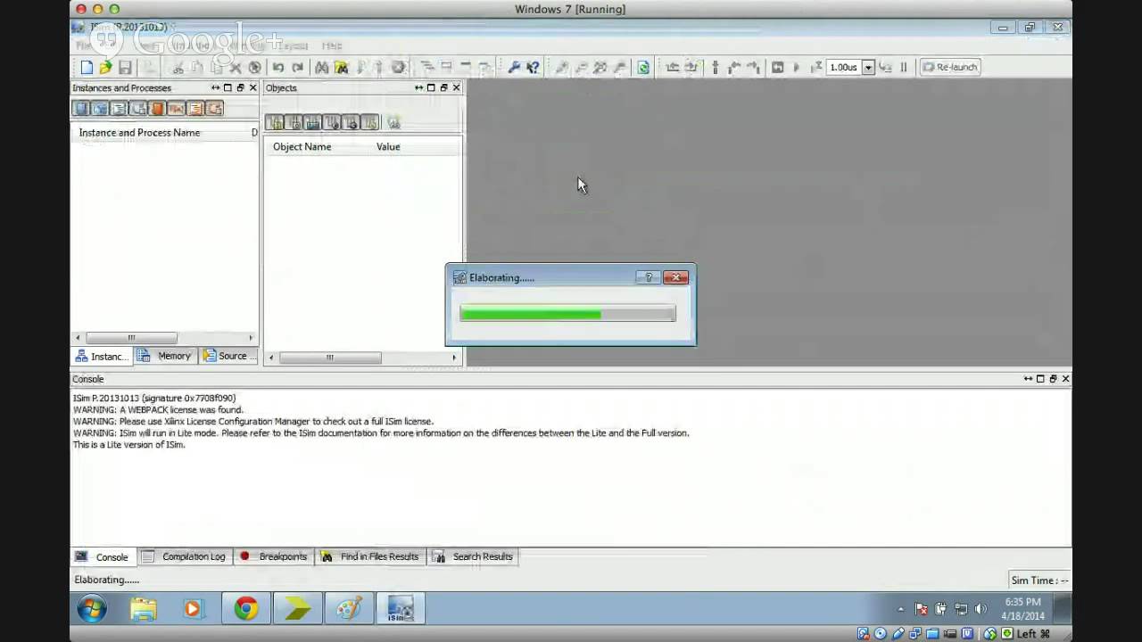Click the Cut scissors icon

[x=178, y=68]
